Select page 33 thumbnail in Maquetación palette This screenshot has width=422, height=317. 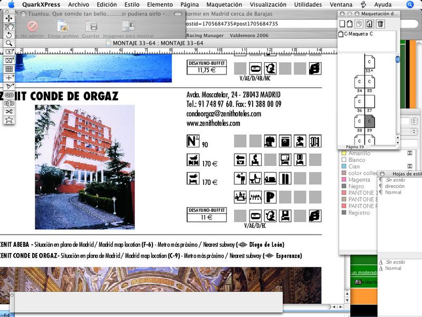click(x=370, y=62)
